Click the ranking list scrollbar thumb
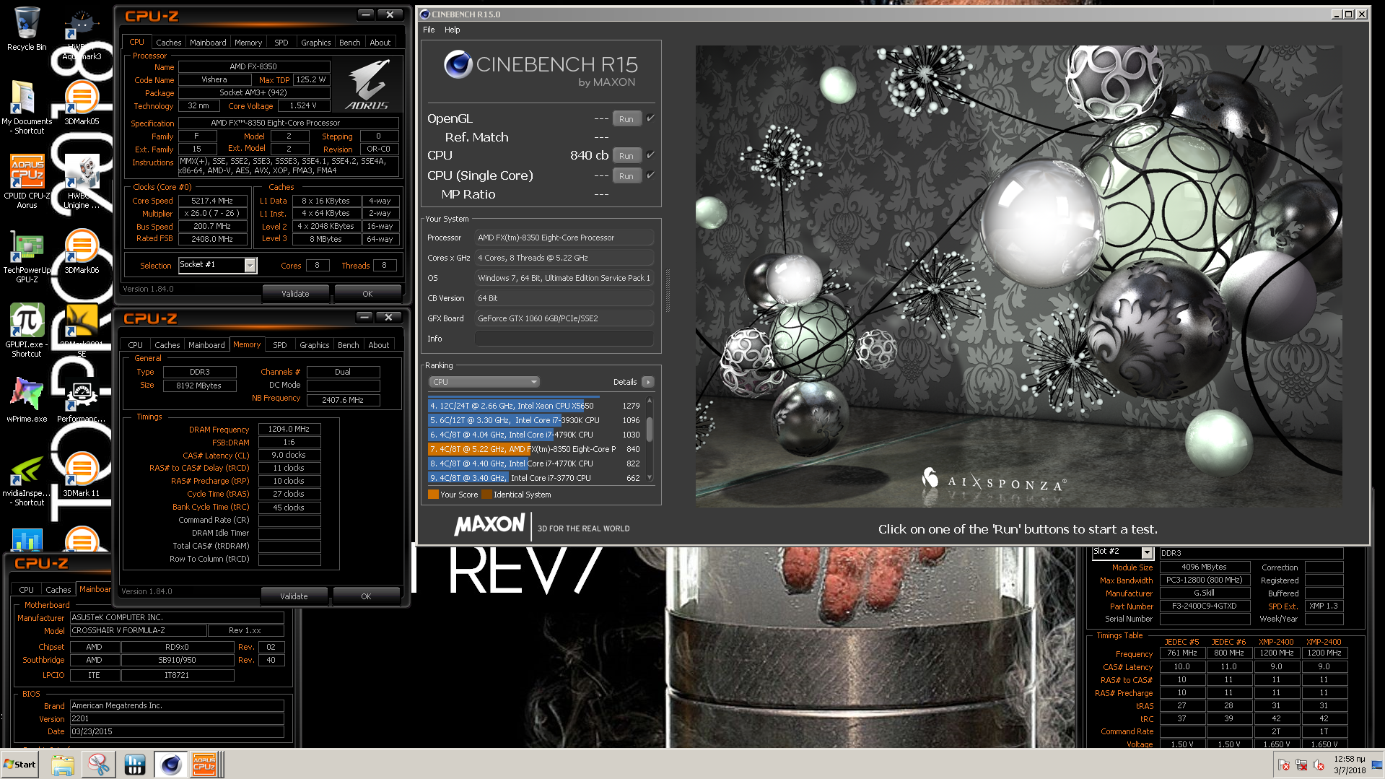The width and height of the screenshot is (1385, 779). (x=650, y=429)
